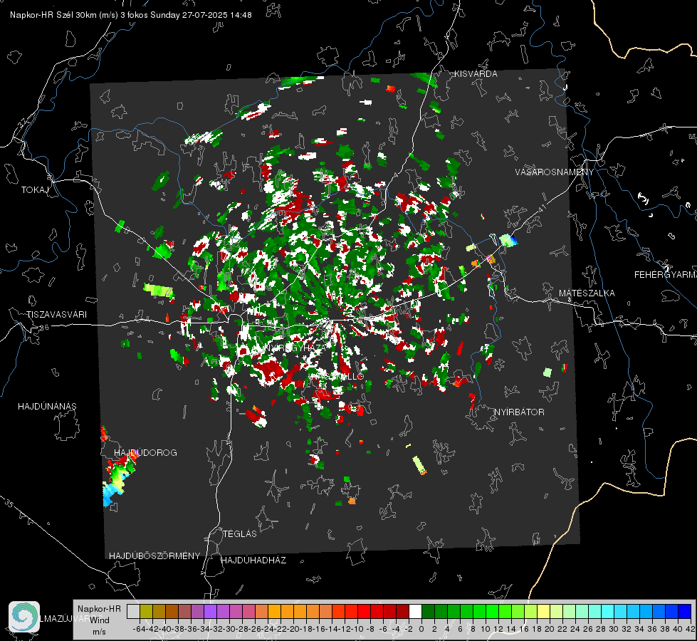Click the road number '41' on the map
The image size is (697, 641).
(541, 208)
